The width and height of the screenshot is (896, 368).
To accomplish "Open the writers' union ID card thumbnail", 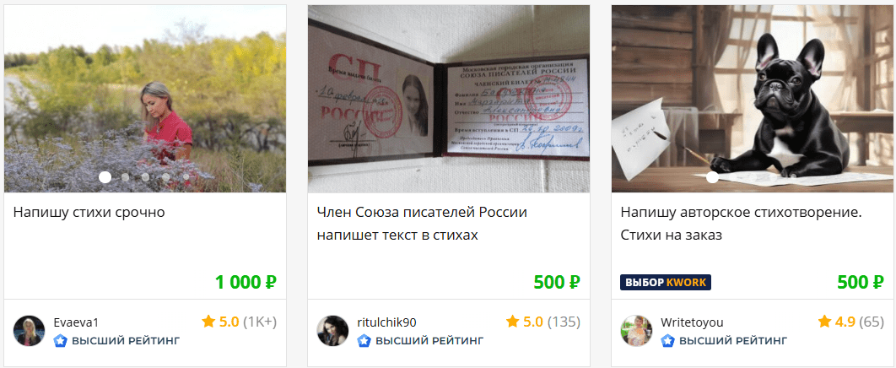I will [449, 99].
